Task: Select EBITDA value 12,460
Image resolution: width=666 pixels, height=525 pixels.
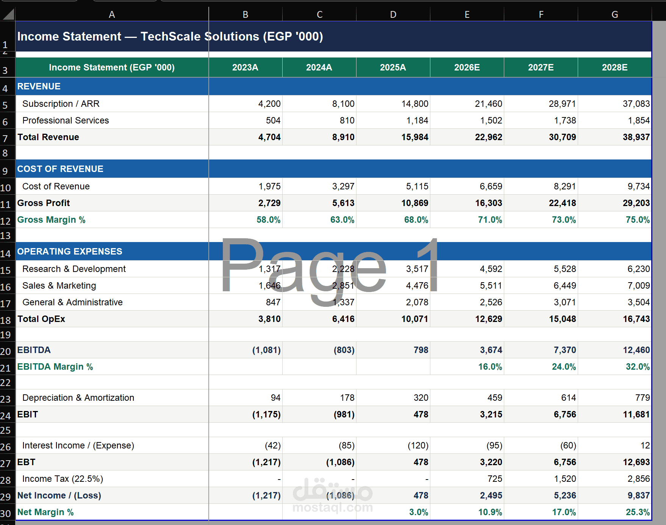Action: (615, 350)
